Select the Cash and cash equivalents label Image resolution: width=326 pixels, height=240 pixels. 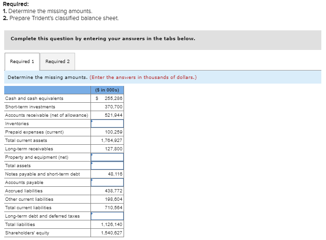[34, 99]
